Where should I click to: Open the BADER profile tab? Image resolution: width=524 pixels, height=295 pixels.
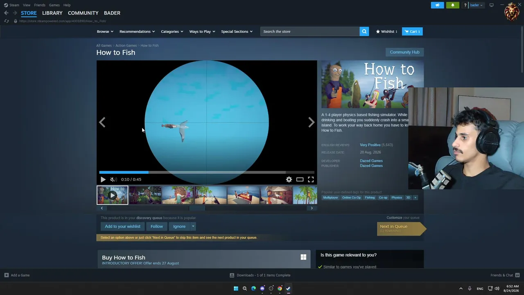tap(112, 13)
